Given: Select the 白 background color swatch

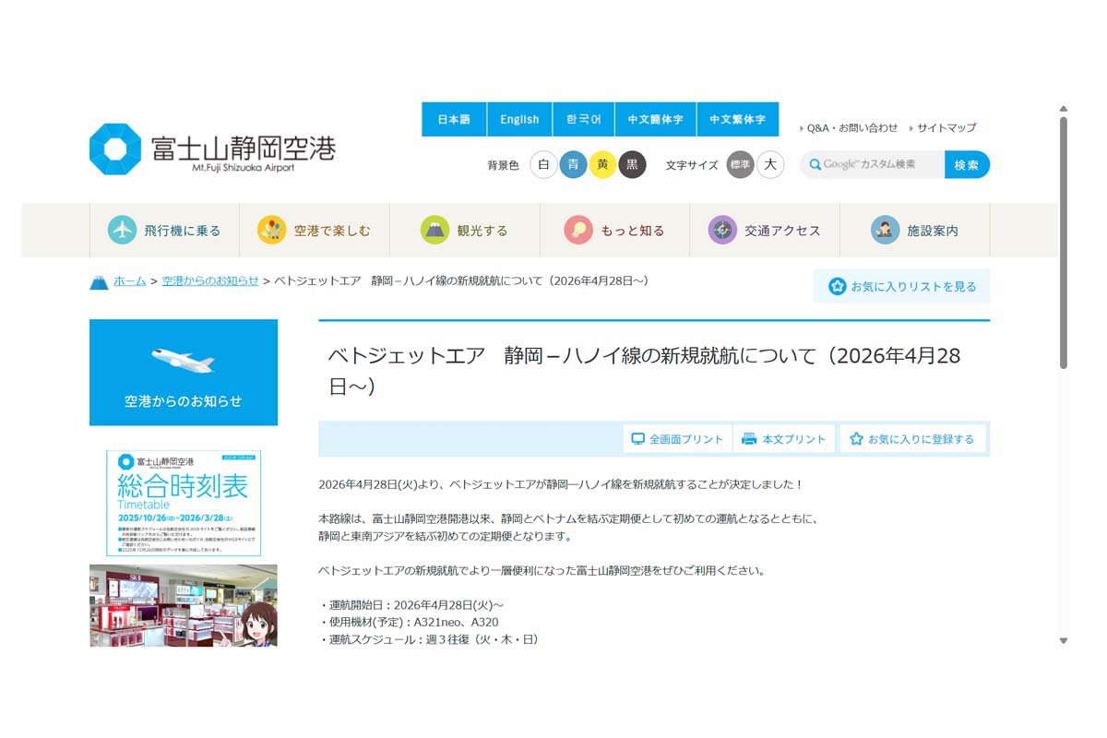Looking at the screenshot, I should tap(543, 164).
